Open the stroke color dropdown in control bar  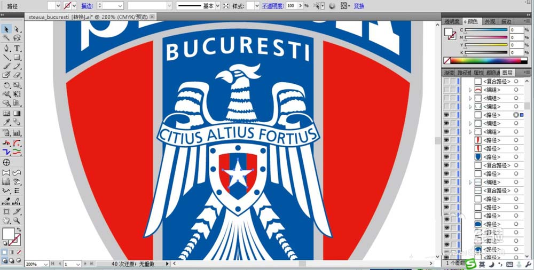pyautogui.click(x=74, y=6)
